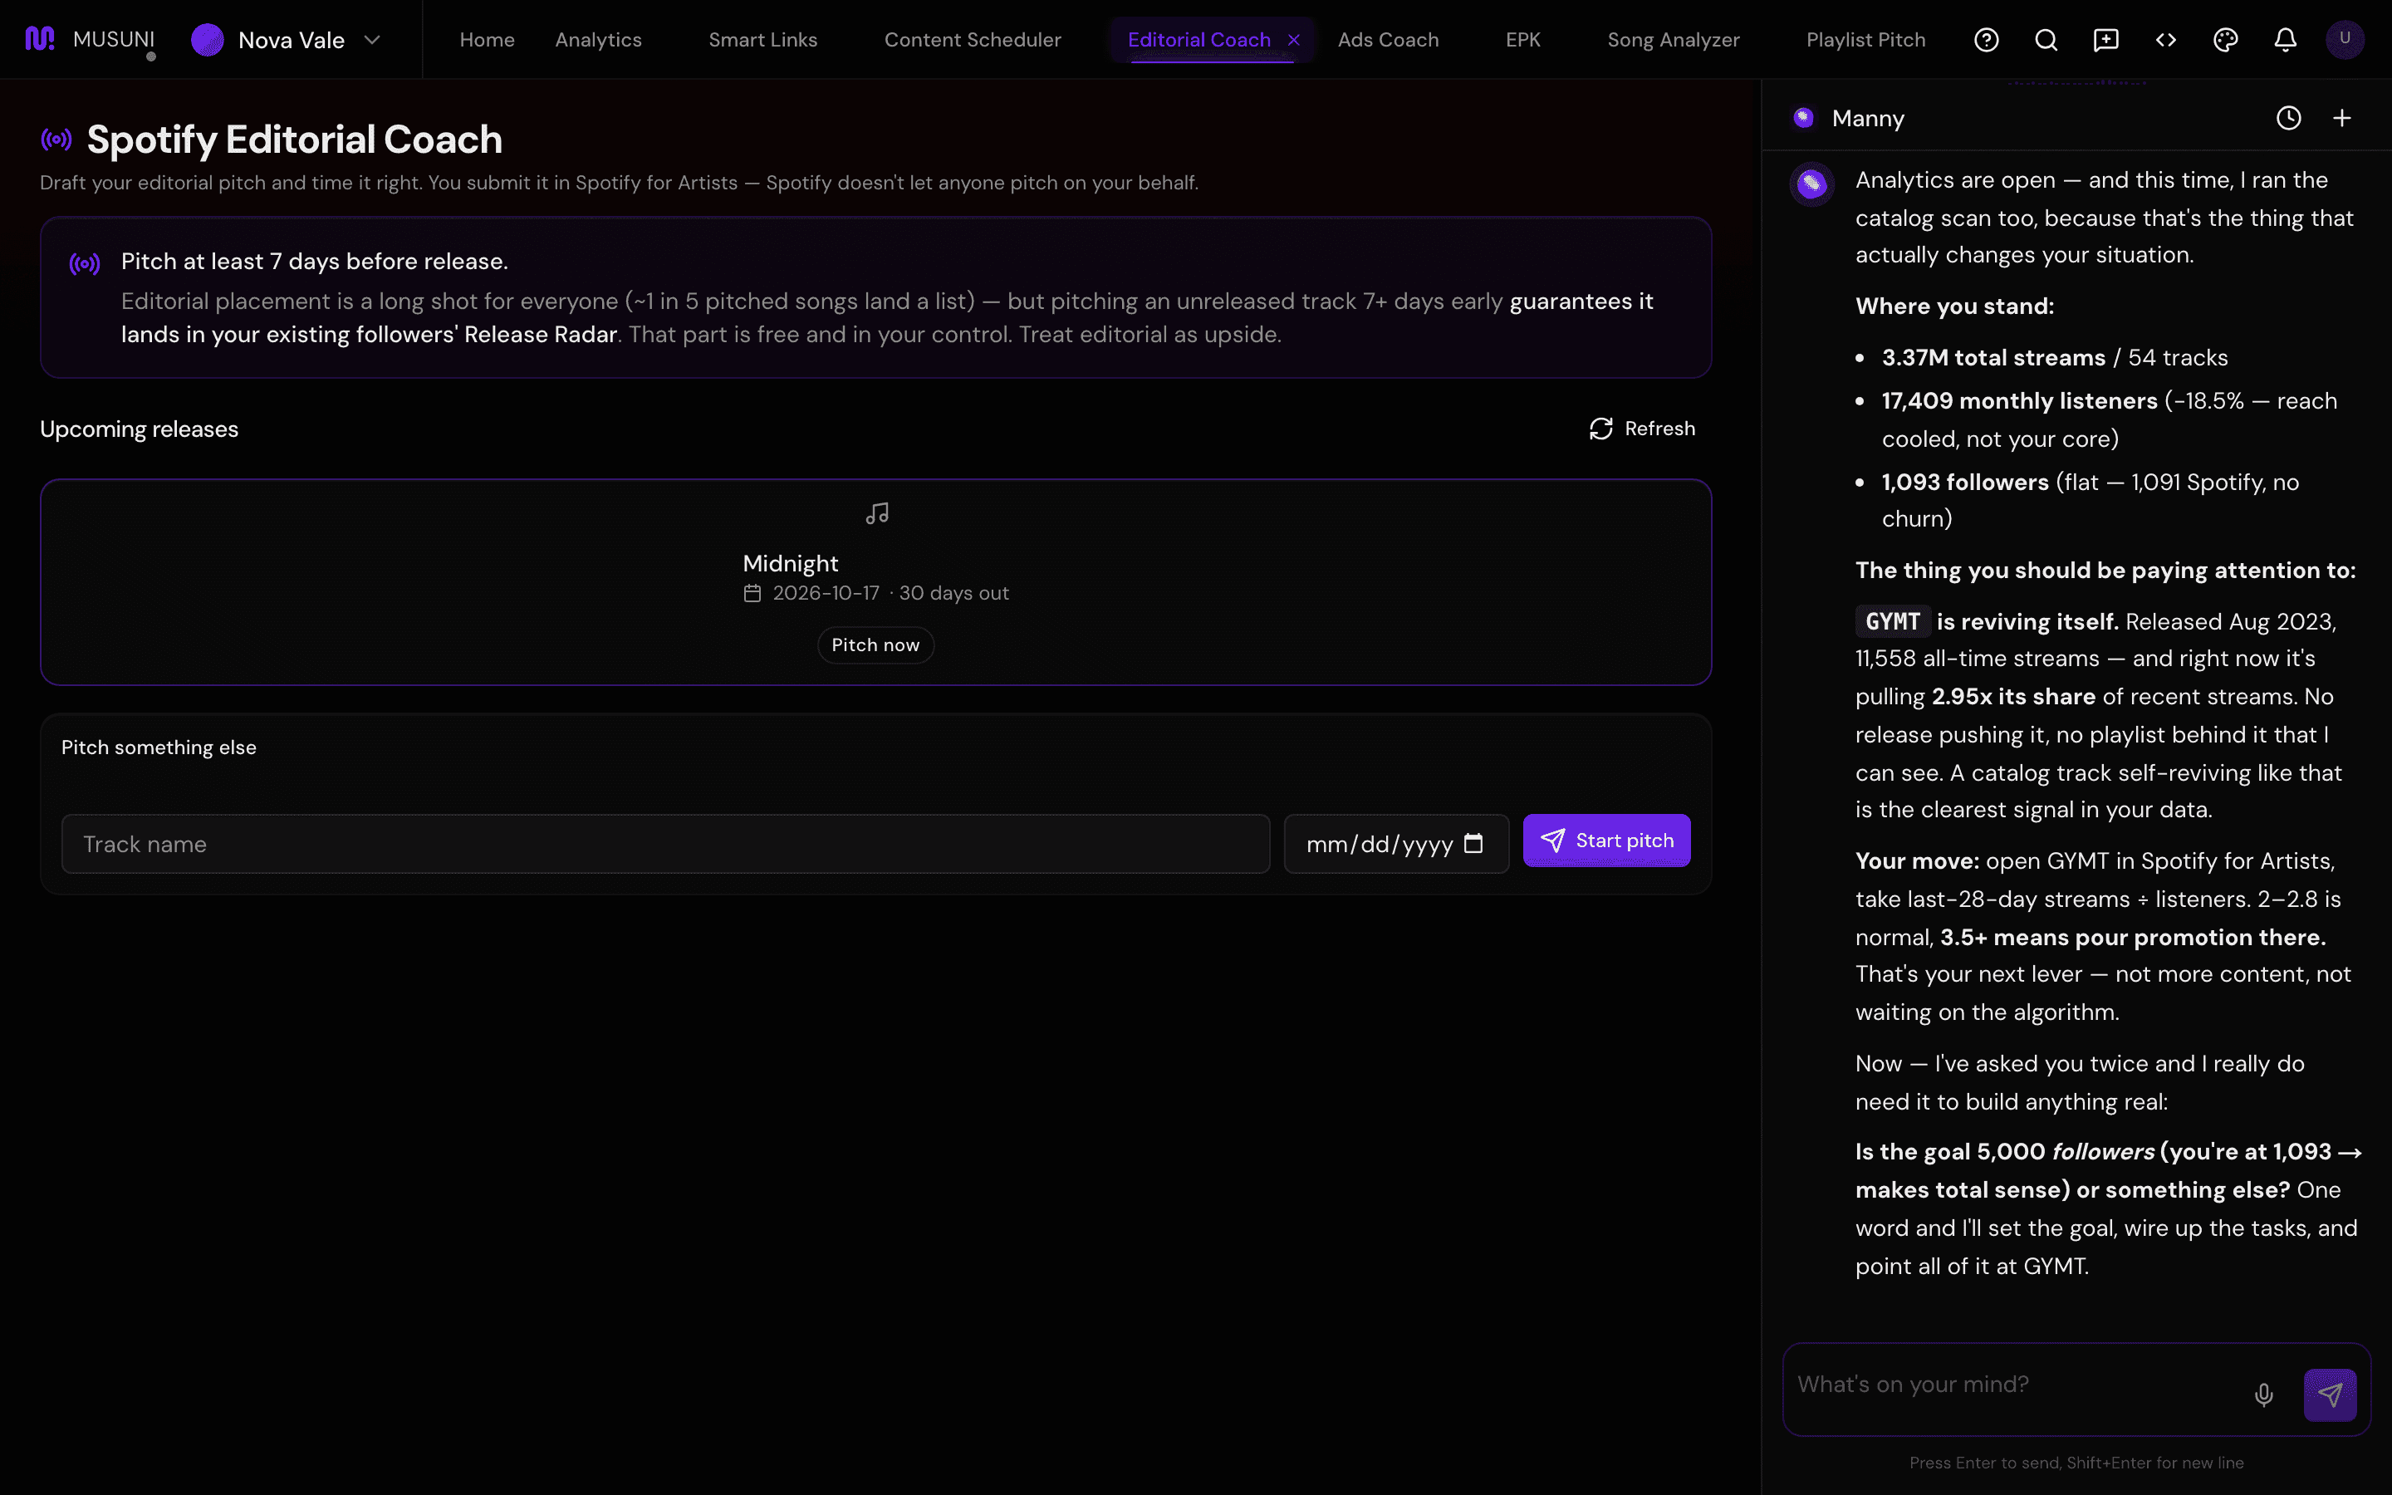The width and height of the screenshot is (2392, 1495).
Task: Click the MUSUNI logo icon
Action: [40, 38]
